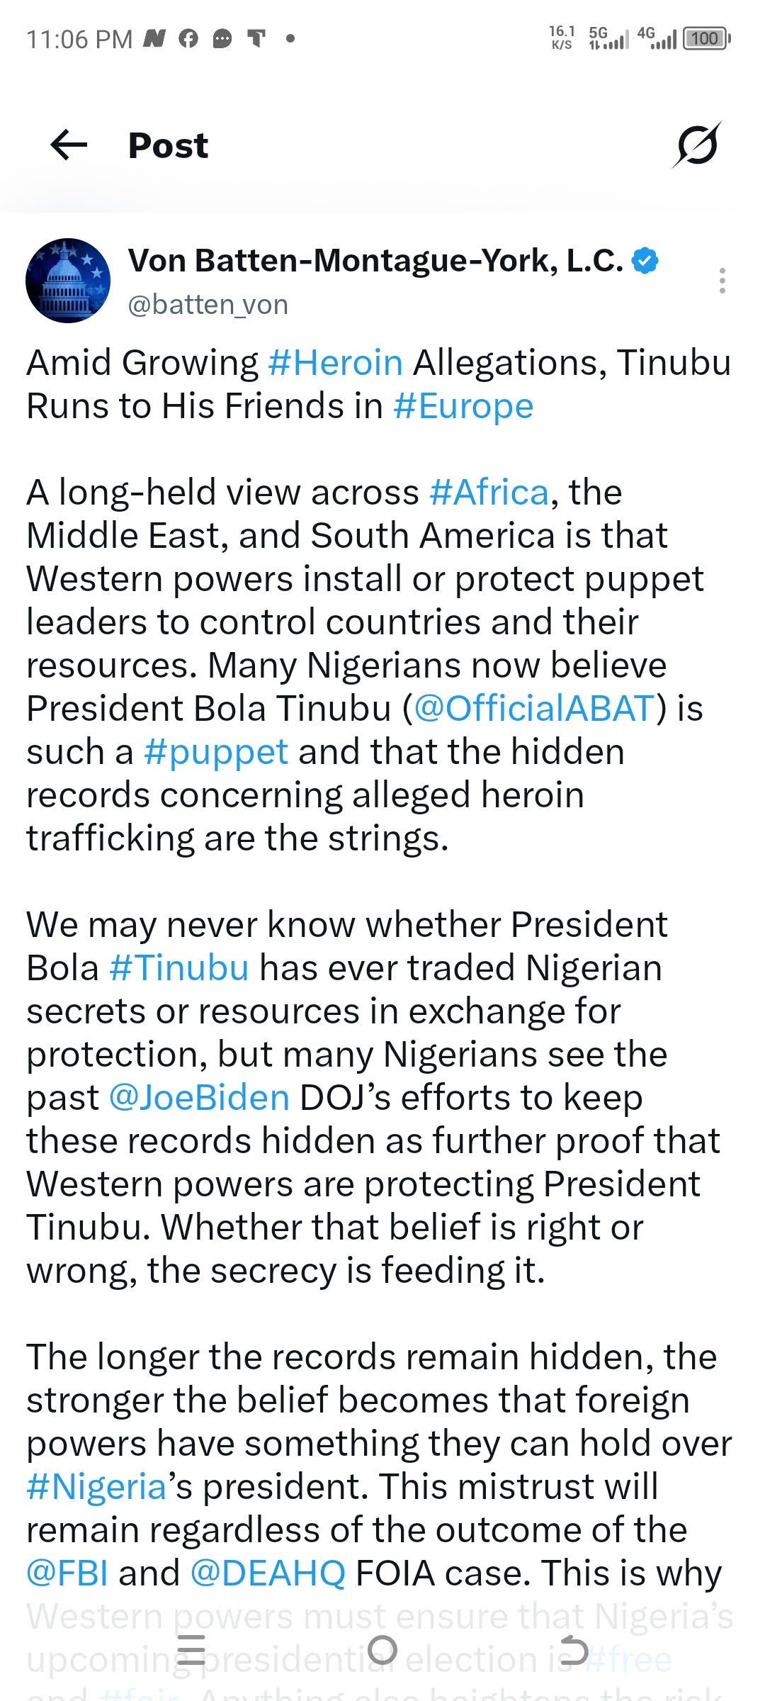Open Von Batten-Montague-York, L.C. profile name
The width and height of the screenshot is (765, 1701).
[375, 261]
